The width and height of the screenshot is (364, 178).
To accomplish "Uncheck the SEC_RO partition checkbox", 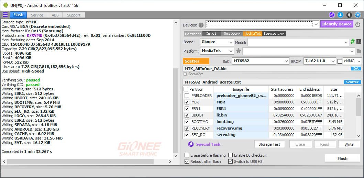I will [187, 135].
